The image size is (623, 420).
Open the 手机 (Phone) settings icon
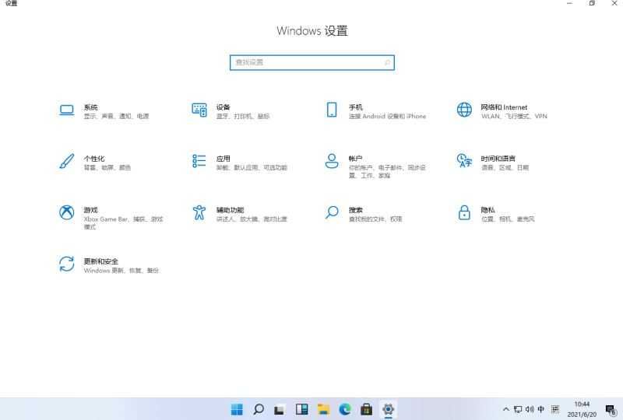point(332,110)
